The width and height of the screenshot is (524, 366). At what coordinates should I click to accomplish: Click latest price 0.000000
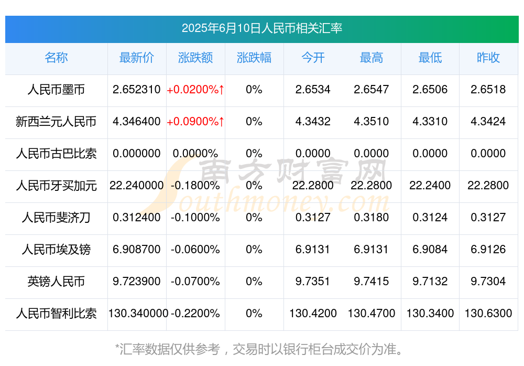[x=137, y=153]
